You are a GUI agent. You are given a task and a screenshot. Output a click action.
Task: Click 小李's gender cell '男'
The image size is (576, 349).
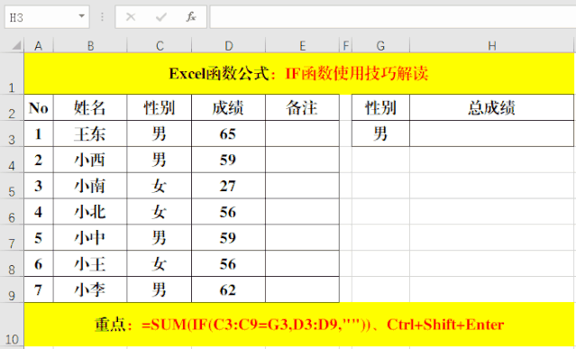pos(160,289)
